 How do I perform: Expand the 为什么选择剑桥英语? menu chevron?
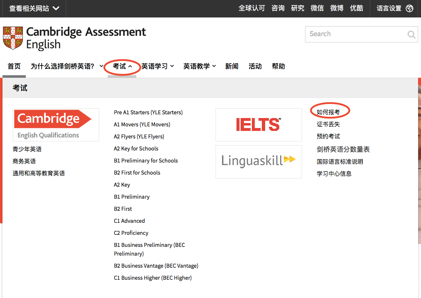(x=101, y=66)
